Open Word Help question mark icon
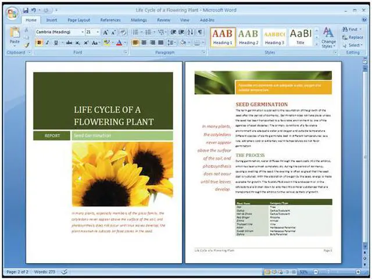 pos(362,20)
